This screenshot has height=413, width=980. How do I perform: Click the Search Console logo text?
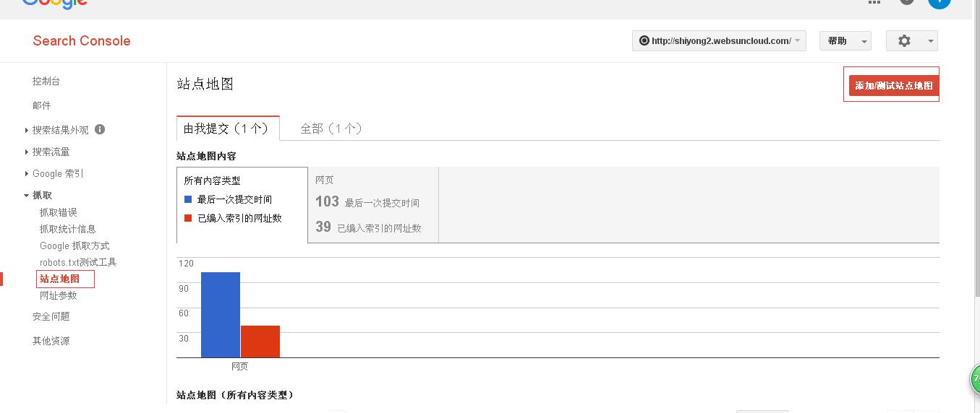pyautogui.click(x=82, y=41)
